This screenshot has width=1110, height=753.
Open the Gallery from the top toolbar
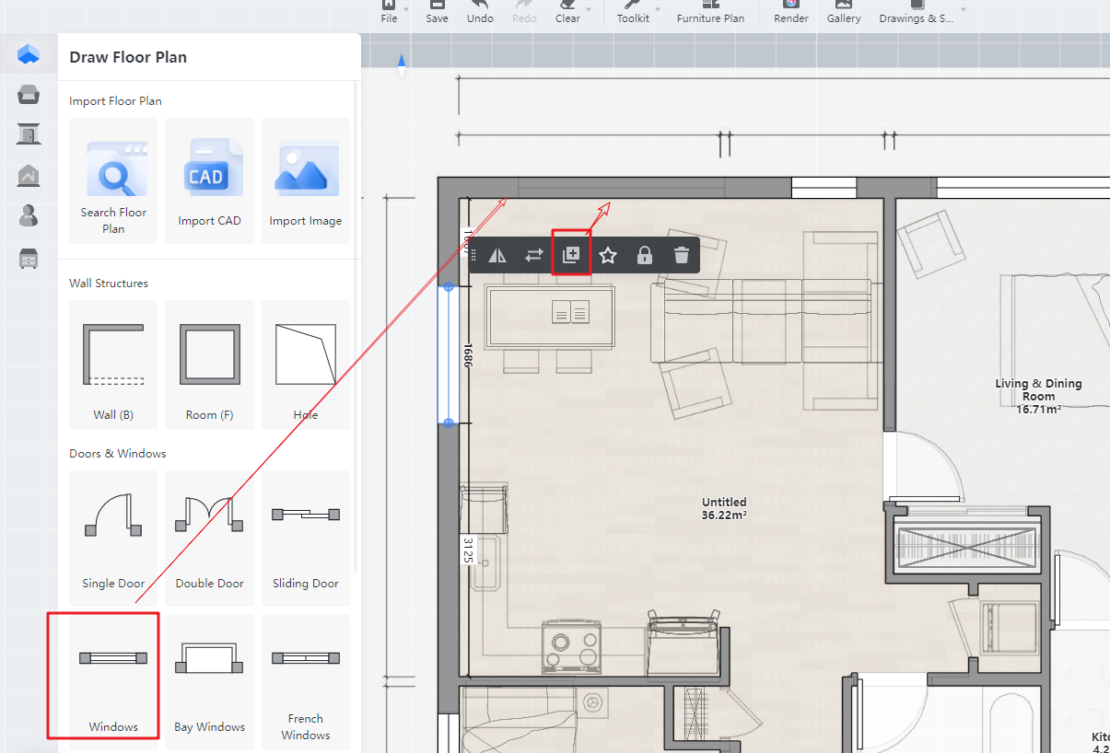pos(843,12)
